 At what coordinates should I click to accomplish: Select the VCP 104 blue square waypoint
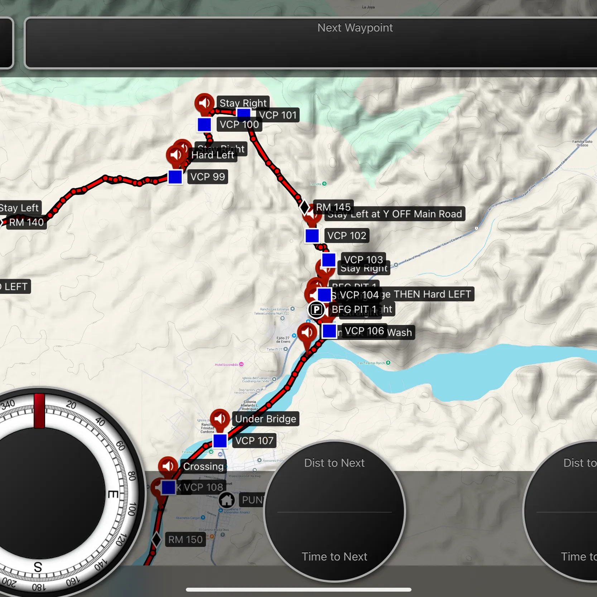click(x=324, y=295)
